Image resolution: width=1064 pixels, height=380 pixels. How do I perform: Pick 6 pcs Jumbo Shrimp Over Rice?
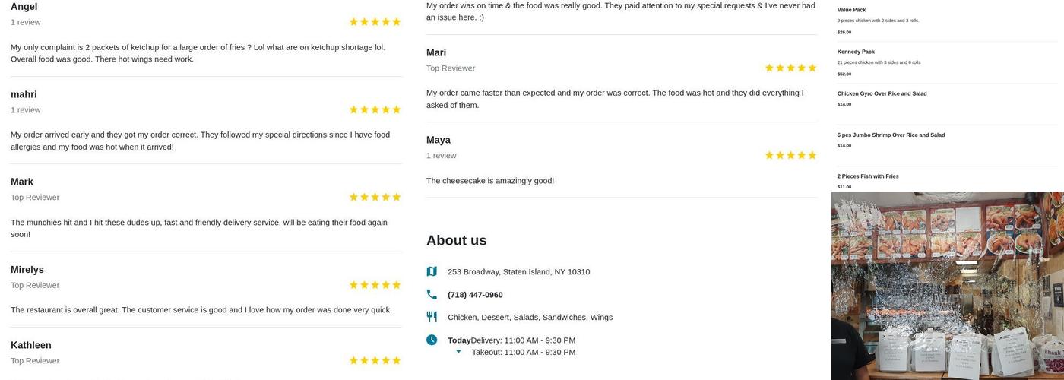(891, 135)
